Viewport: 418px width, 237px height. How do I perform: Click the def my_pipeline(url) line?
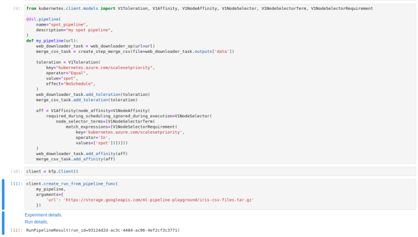point(52,41)
